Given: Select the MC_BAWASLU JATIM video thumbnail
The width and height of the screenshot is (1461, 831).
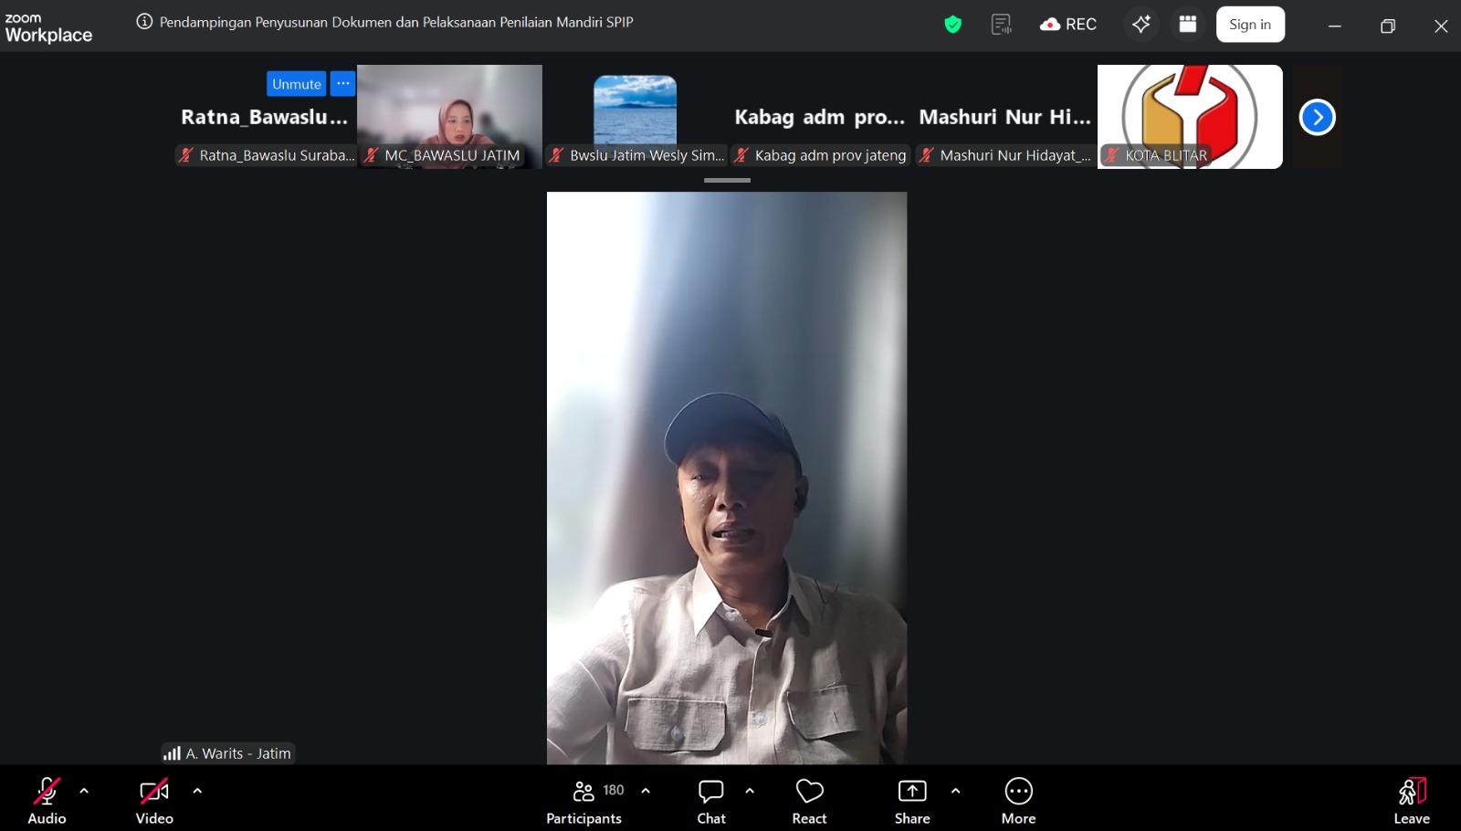Looking at the screenshot, I should pos(449,116).
